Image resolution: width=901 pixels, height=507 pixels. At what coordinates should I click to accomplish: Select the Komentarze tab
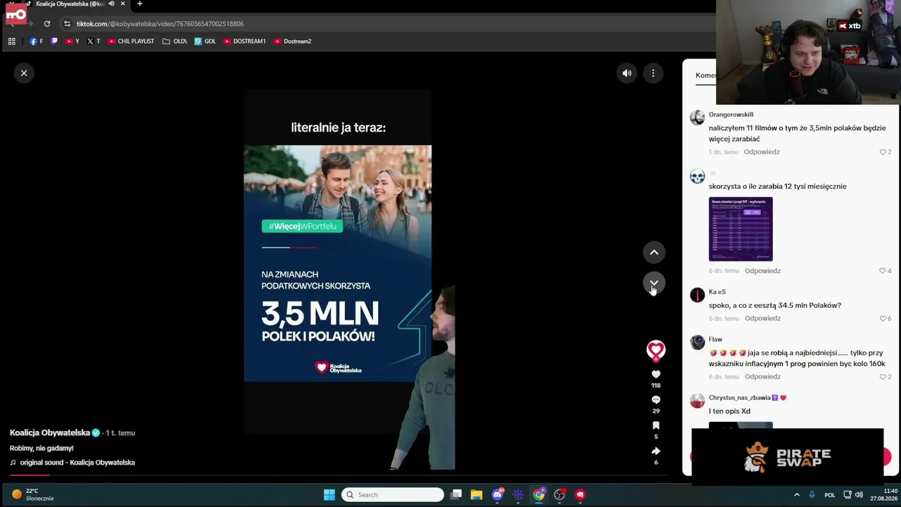click(706, 75)
